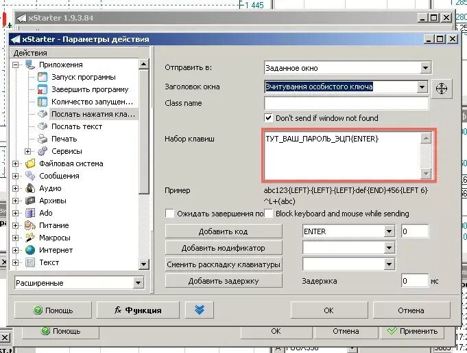Image resolution: width=467 pixels, height=353 pixels.
Task: Open the Отправить в dropdown
Action: point(425,68)
